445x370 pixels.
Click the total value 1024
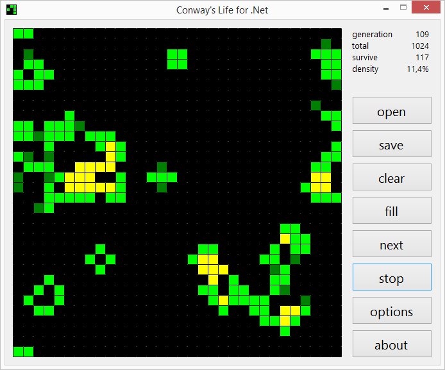(419, 46)
